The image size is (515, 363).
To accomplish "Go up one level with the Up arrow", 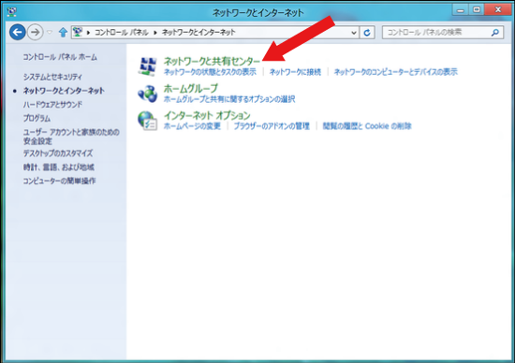I will click(63, 32).
